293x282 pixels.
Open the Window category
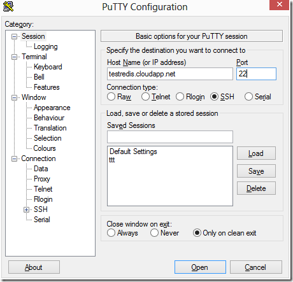point(34,97)
